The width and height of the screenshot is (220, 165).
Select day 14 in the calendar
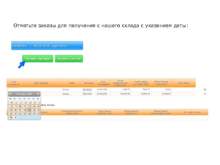click(x=38, y=107)
